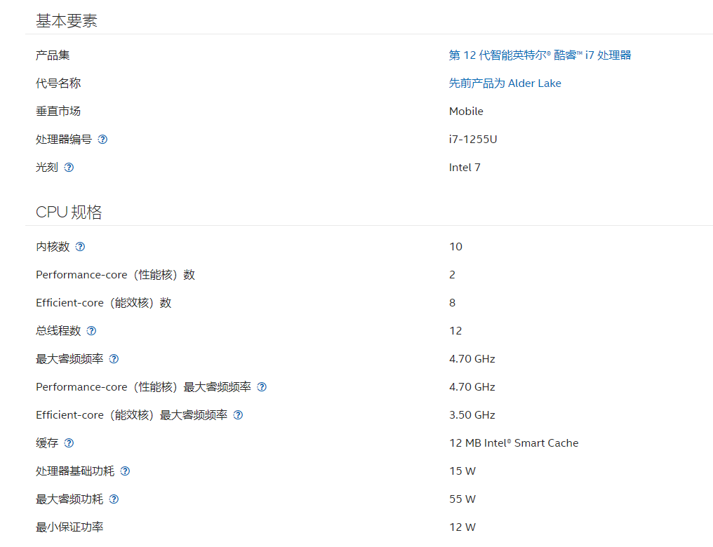Click the Performance-core（性能核）数 label

116,275
